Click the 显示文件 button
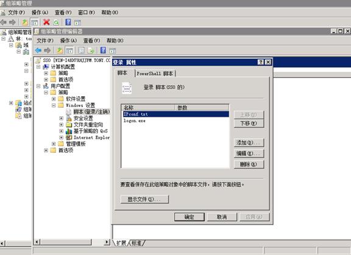The height and width of the screenshot is (255, 351). [144, 199]
